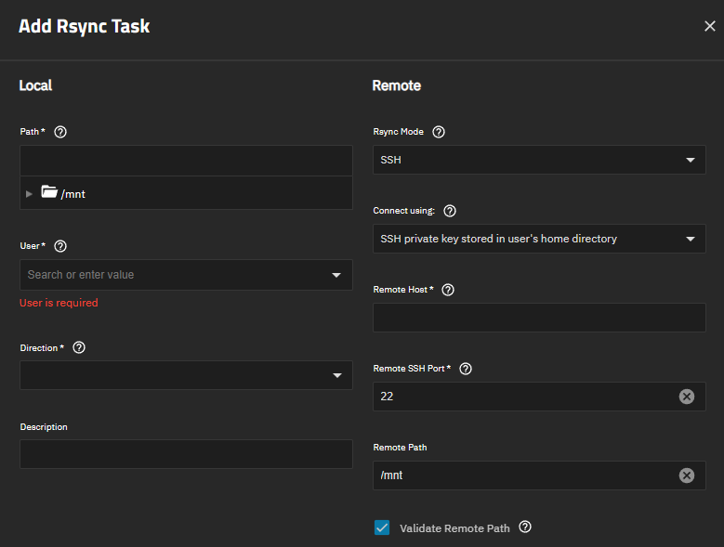Clear the Remote Path value

(x=687, y=475)
